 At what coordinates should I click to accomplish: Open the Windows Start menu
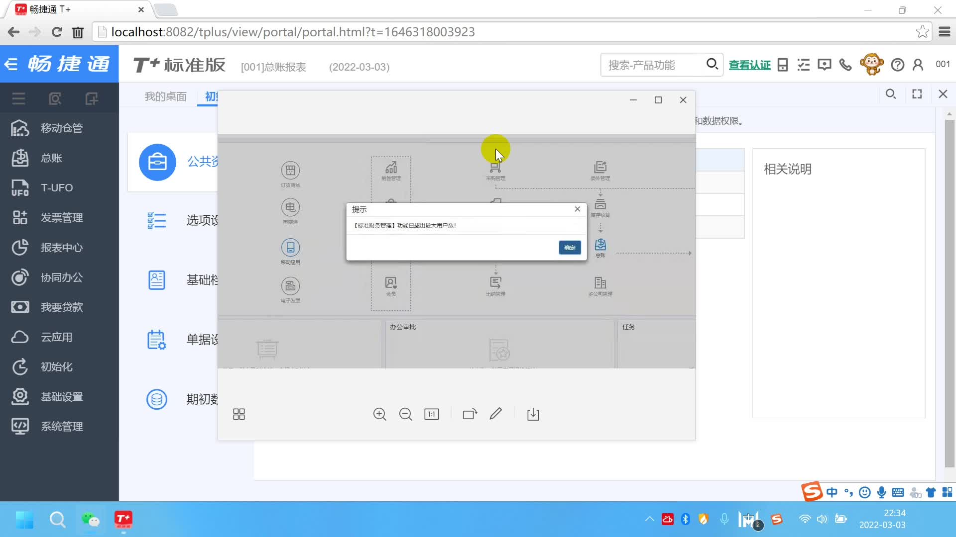24,520
